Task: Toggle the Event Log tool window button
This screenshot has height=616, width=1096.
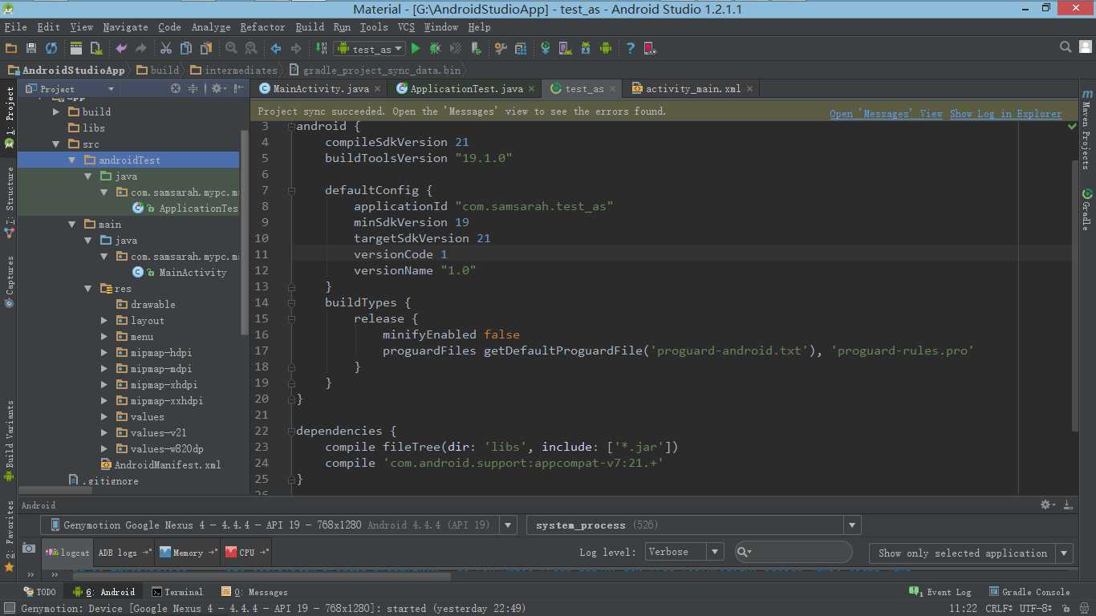Action: [940, 592]
